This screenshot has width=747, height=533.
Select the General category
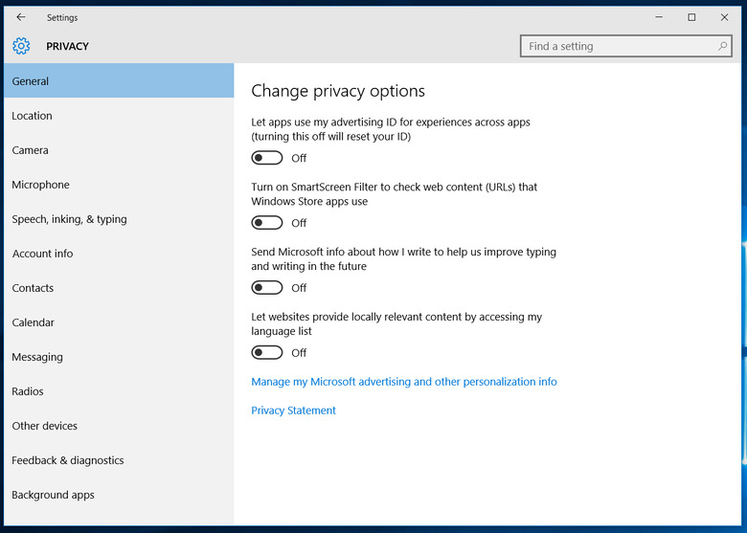119,81
